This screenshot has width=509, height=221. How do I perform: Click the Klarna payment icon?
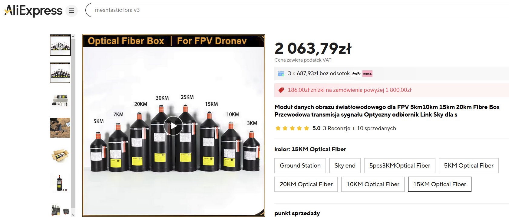coord(367,73)
